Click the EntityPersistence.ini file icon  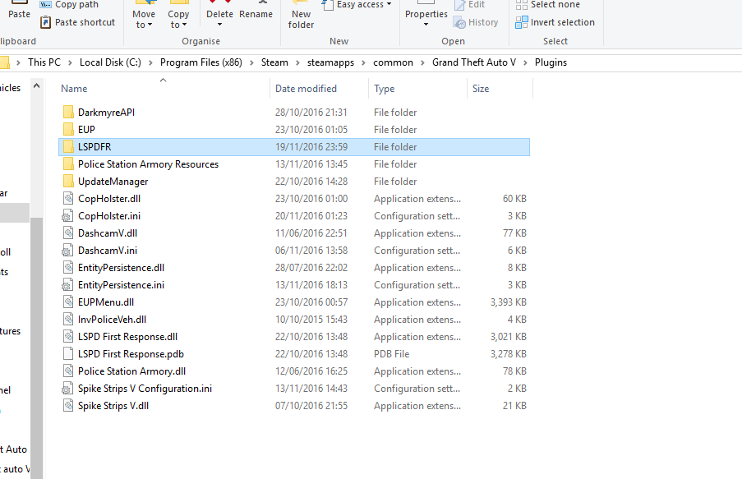click(67, 285)
